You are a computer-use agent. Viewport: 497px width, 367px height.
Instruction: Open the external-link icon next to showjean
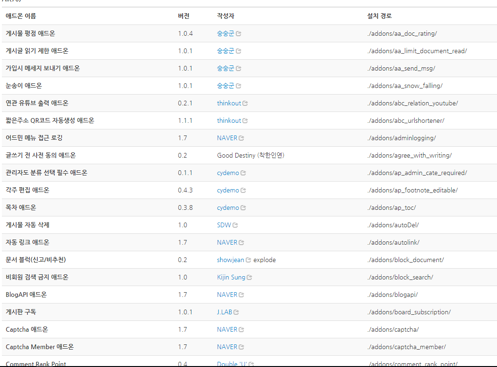tap(248, 260)
